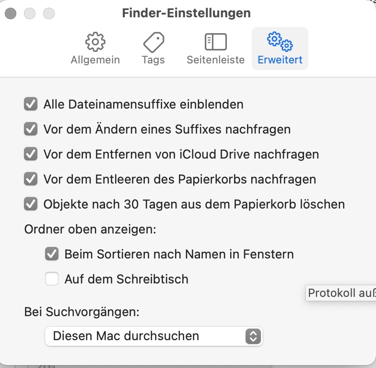376x368 pixels.
Task: Click the blue up-down arrows of search popup
Action: (x=253, y=336)
